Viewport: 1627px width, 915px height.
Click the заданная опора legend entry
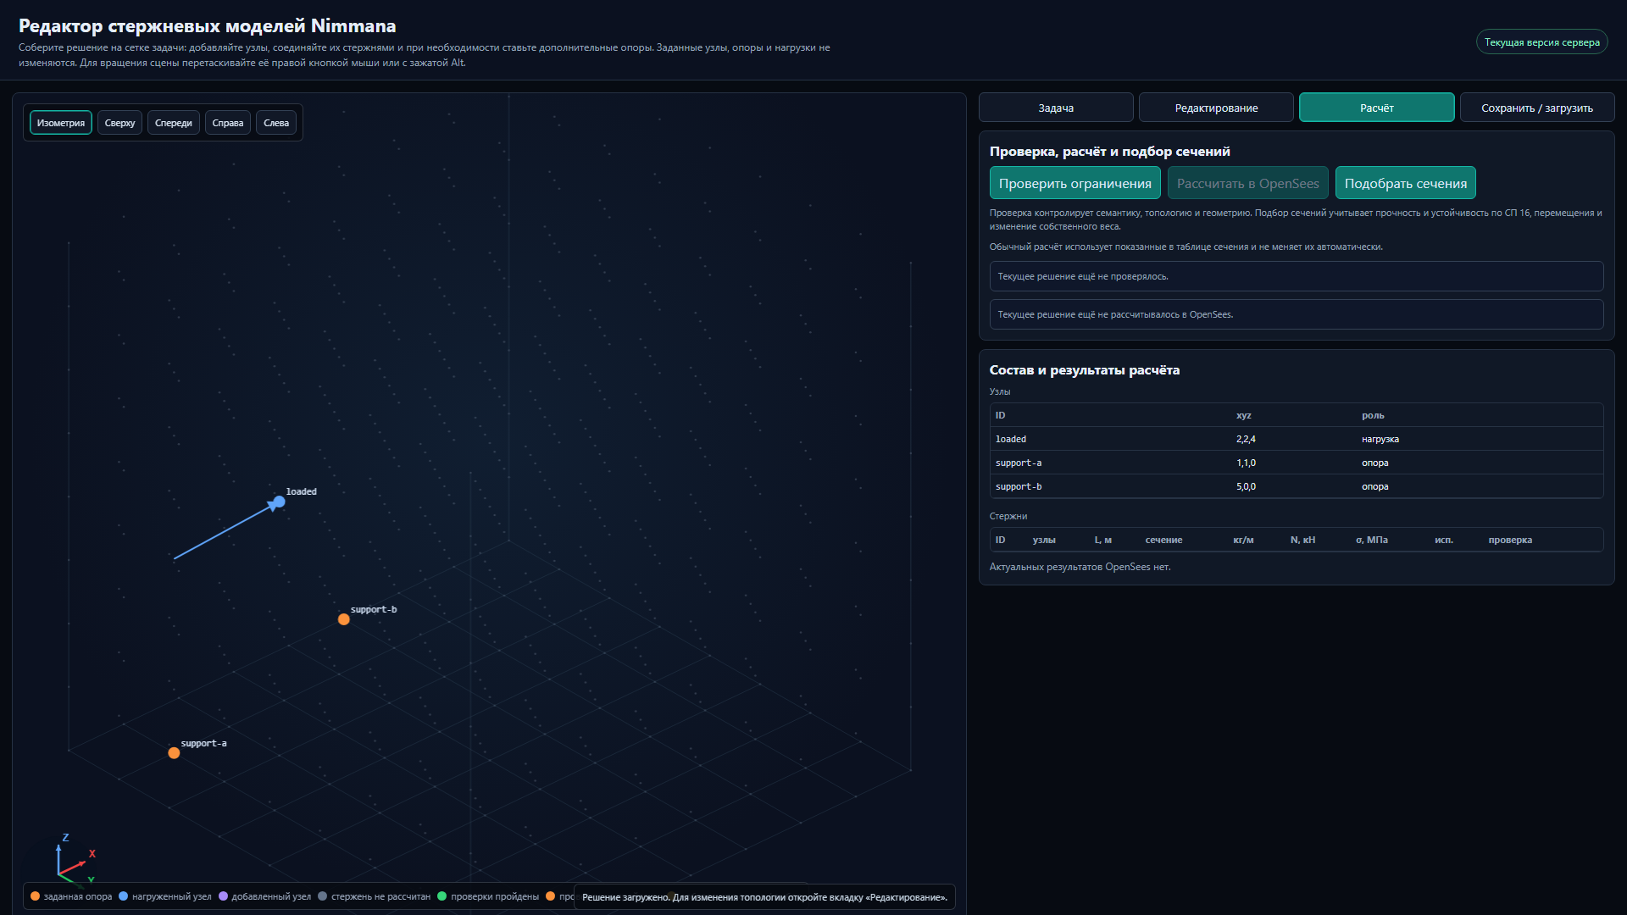[x=71, y=896]
